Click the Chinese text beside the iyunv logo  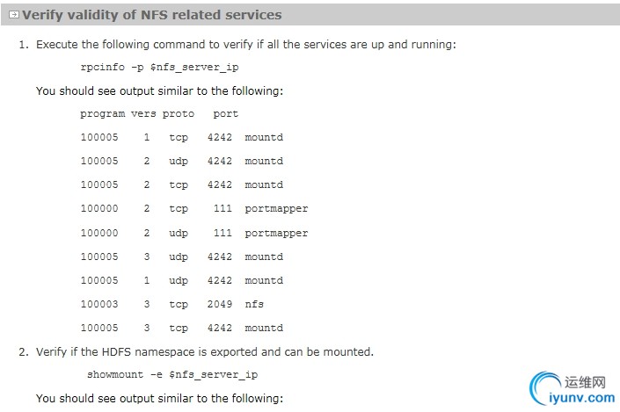pos(585,382)
